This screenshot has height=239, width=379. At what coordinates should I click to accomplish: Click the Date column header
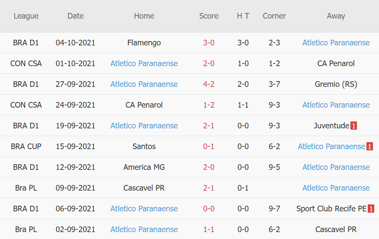75,16
